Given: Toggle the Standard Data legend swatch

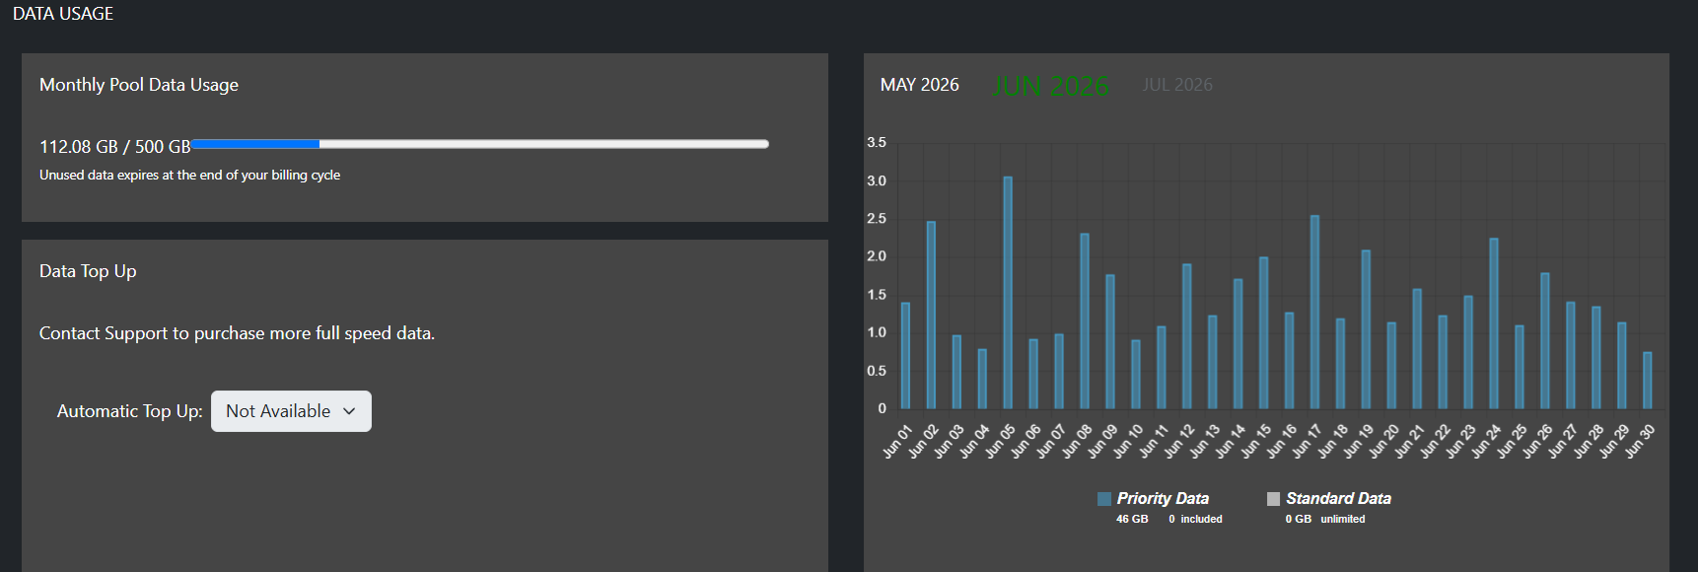Looking at the screenshot, I should [x=1273, y=499].
